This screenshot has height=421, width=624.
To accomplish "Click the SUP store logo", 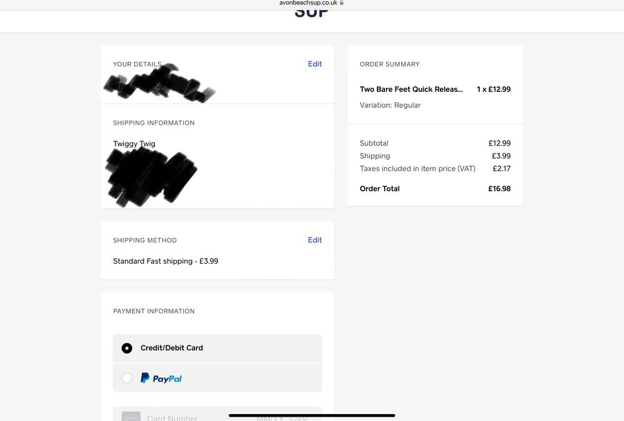I will pyautogui.click(x=312, y=12).
